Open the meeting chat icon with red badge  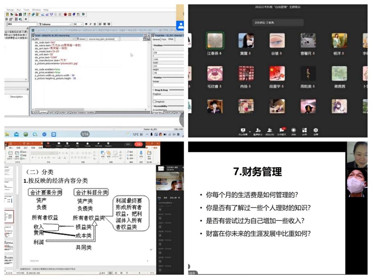coord(282,130)
